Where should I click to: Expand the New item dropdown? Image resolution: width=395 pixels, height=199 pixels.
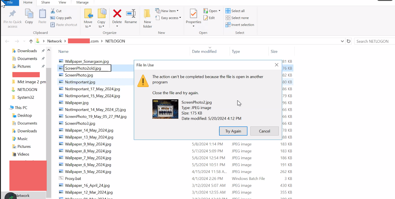click(177, 11)
